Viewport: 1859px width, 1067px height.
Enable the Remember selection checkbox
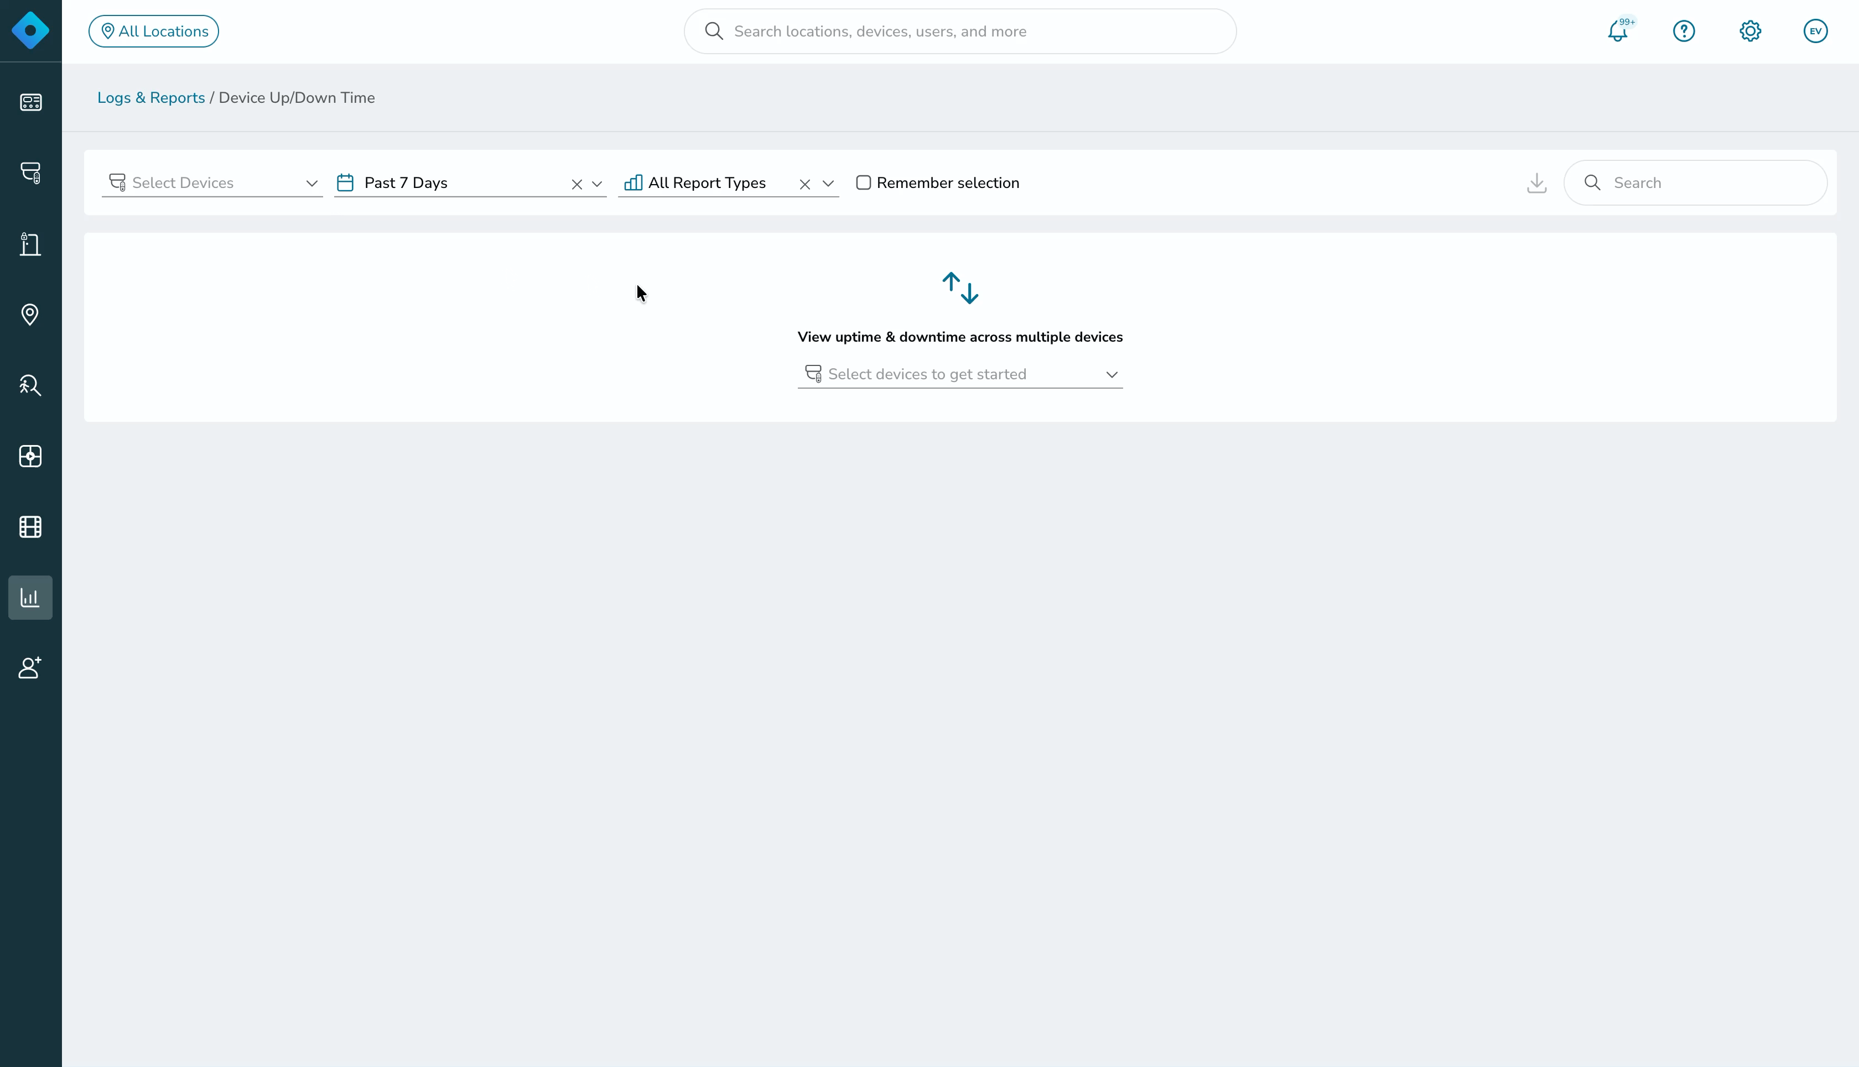tap(864, 182)
